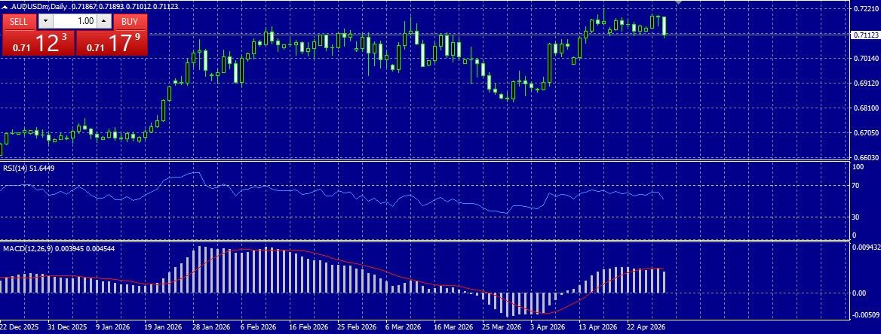Click the MACD scale value 0.009432
The height and width of the screenshot is (334, 881).
[866, 246]
